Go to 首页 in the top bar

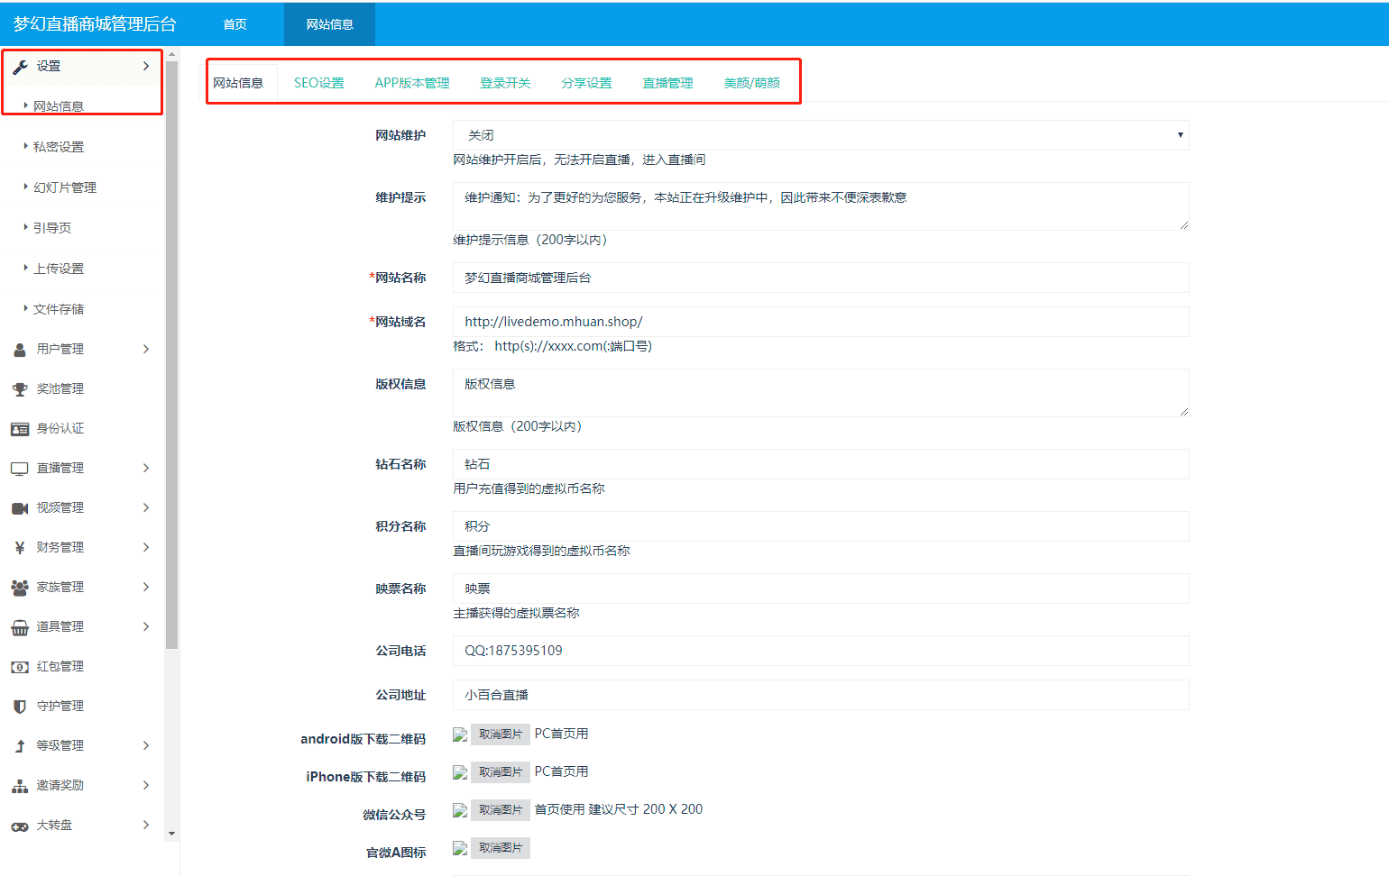235,24
